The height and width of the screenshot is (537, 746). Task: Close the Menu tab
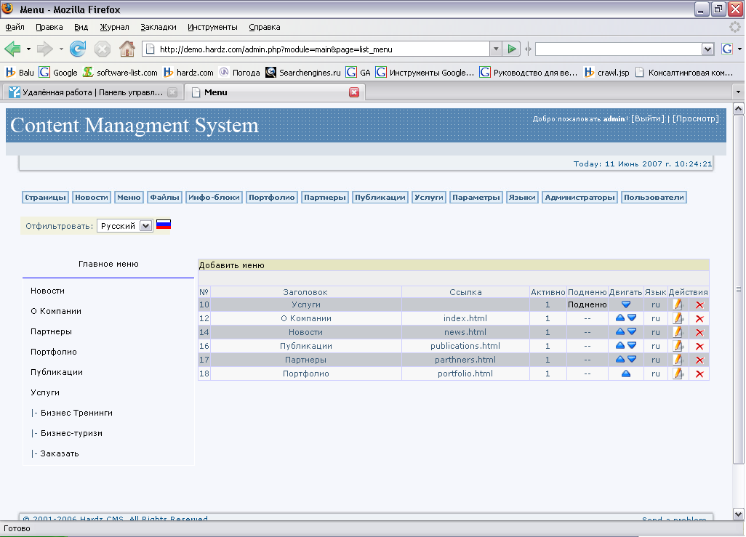click(x=354, y=92)
